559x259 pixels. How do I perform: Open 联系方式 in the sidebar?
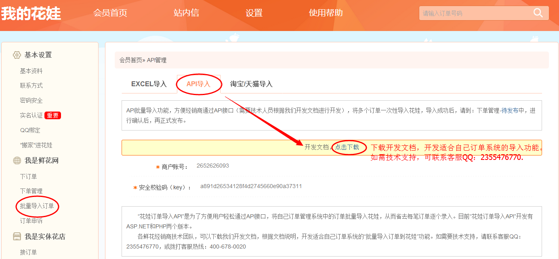click(31, 86)
